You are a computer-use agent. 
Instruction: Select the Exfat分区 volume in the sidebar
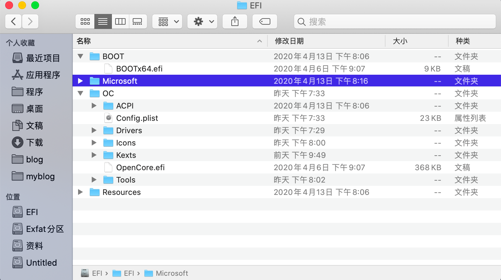tap(38, 229)
